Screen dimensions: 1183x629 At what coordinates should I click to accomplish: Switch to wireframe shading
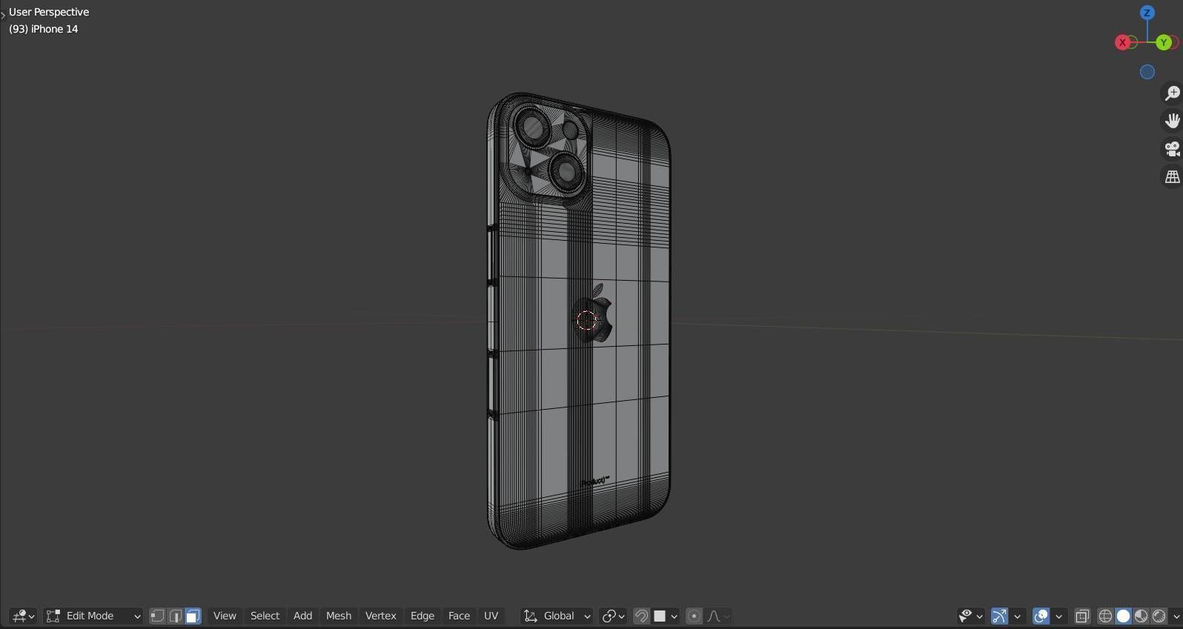1105,616
